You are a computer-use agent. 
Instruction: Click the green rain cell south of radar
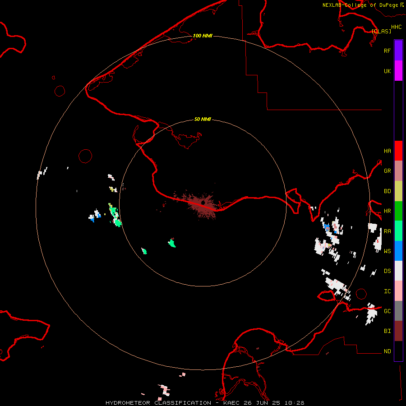click(172, 243)
